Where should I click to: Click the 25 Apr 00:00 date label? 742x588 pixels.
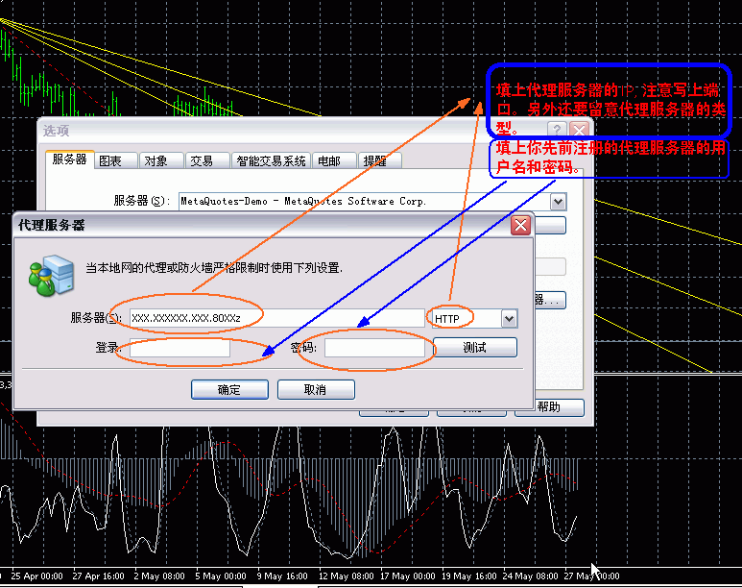point(36,576)
